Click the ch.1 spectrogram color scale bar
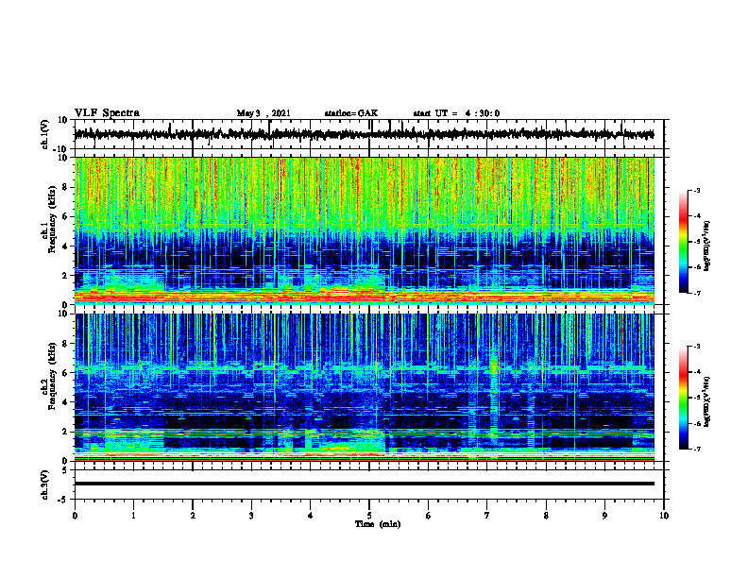748x578 pixels. 683,242
